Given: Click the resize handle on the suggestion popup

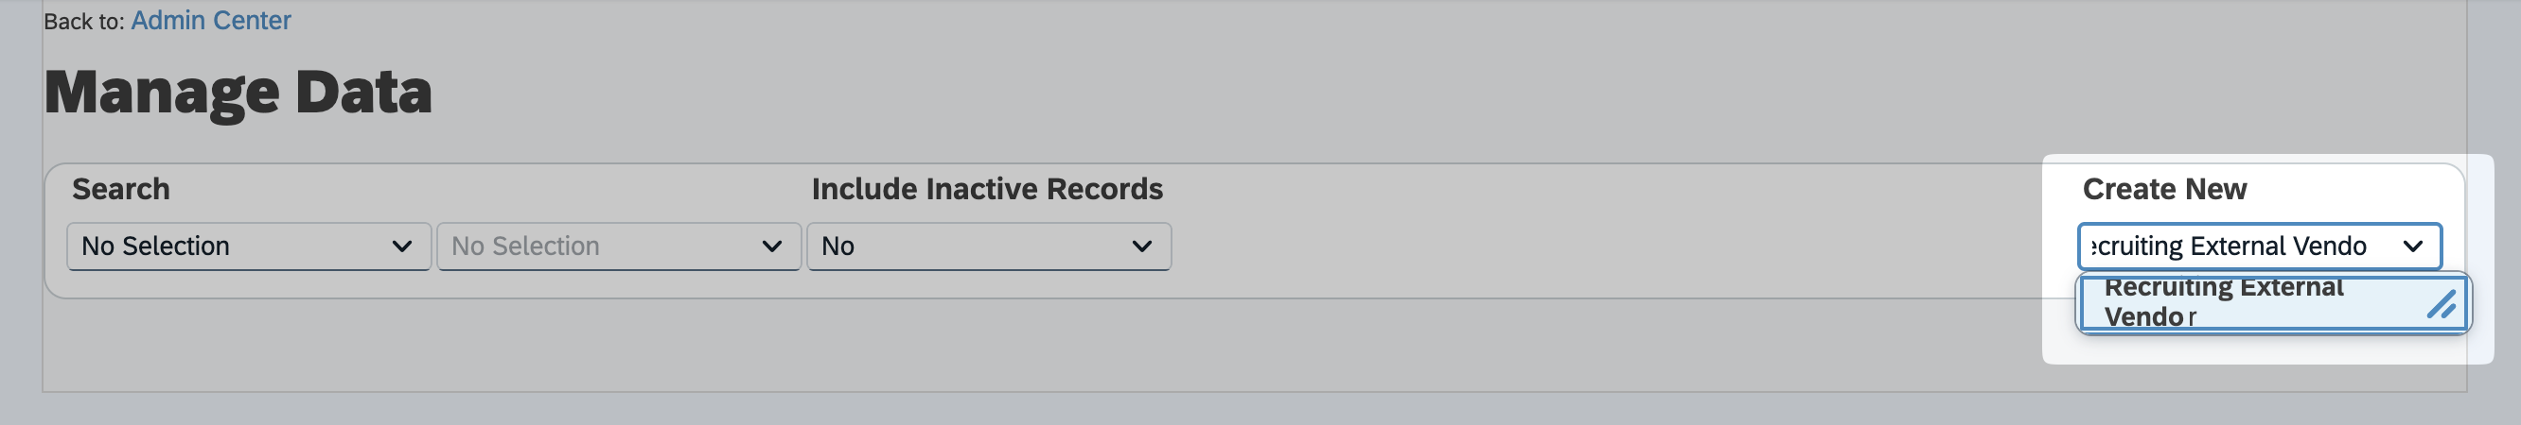Looking at the screenshot, I should pyautogui.click(x=2442, y=305).
